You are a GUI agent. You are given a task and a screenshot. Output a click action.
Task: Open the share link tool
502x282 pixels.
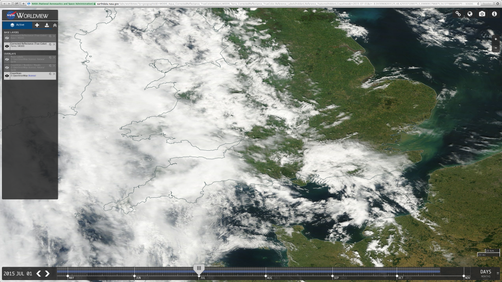pos(458,14)
